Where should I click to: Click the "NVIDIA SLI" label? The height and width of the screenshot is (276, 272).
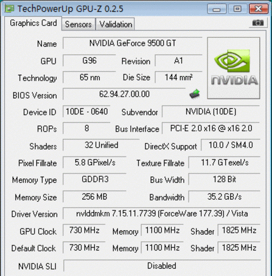pyautogui.click(x=37, y=266)
